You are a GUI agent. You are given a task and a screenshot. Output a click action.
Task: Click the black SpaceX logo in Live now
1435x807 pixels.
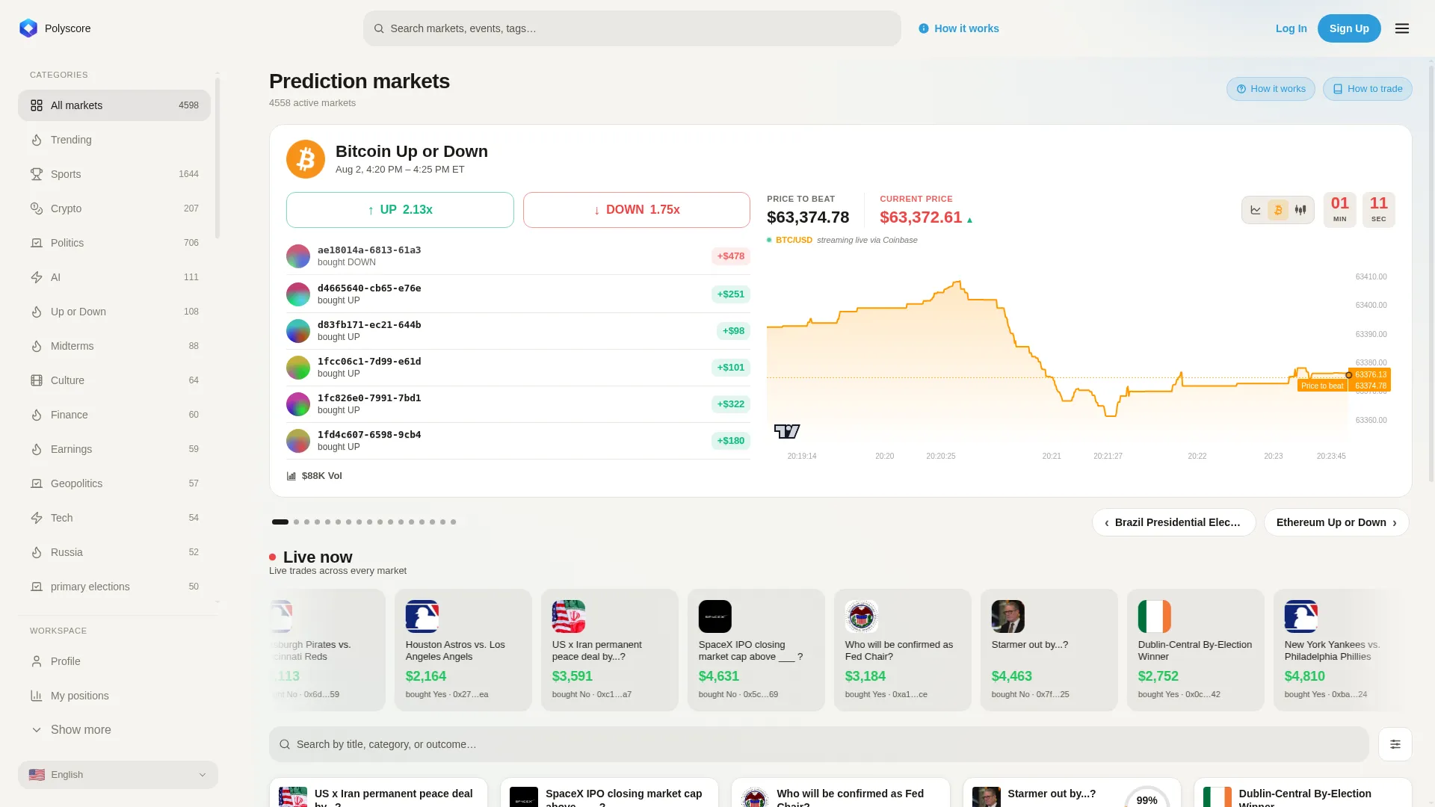pos(715,616)
